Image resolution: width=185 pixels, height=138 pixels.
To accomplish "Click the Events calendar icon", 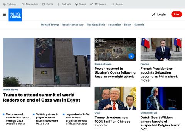I will coord(44,4).
